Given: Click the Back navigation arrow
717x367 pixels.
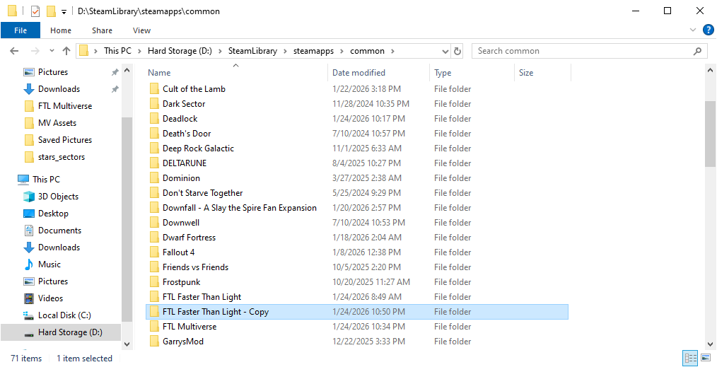Looking at the screenshot, I should [14, 51].
